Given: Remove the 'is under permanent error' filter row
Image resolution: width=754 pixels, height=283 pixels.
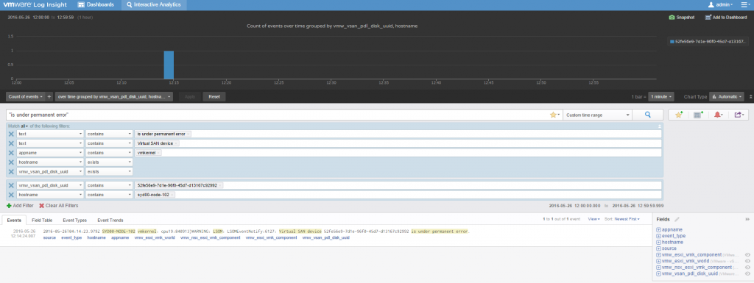Looking at the screenshot, I should [11, 134].
